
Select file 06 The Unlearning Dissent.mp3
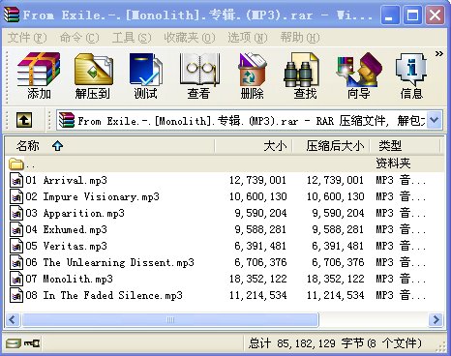click(x=225, y=262)
